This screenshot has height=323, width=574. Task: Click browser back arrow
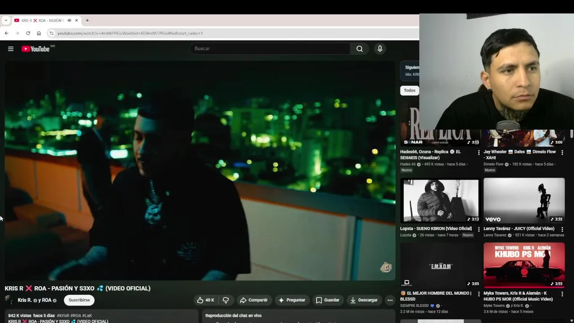pyautogui.click(x=6, y=33)
